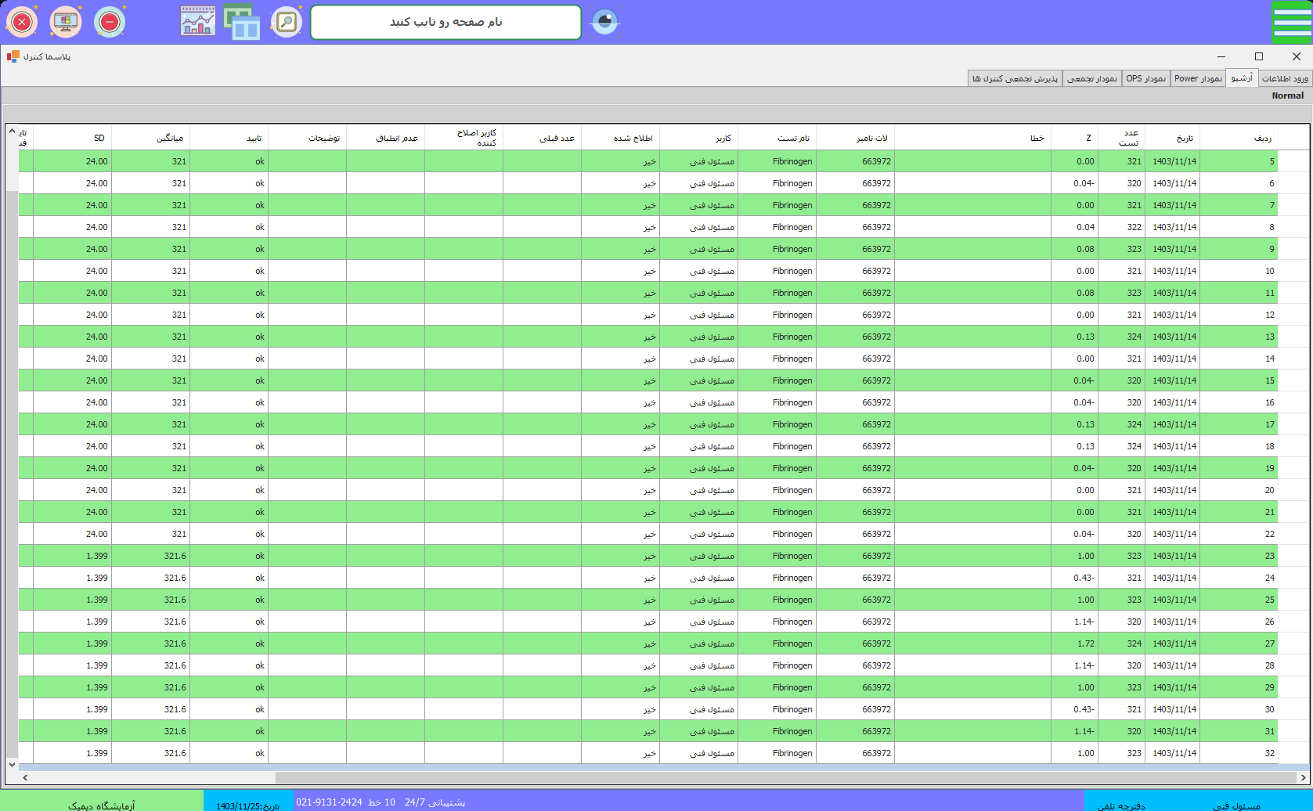Click the page name search field
Viewport: 1313px width, 811px height.
445,22
